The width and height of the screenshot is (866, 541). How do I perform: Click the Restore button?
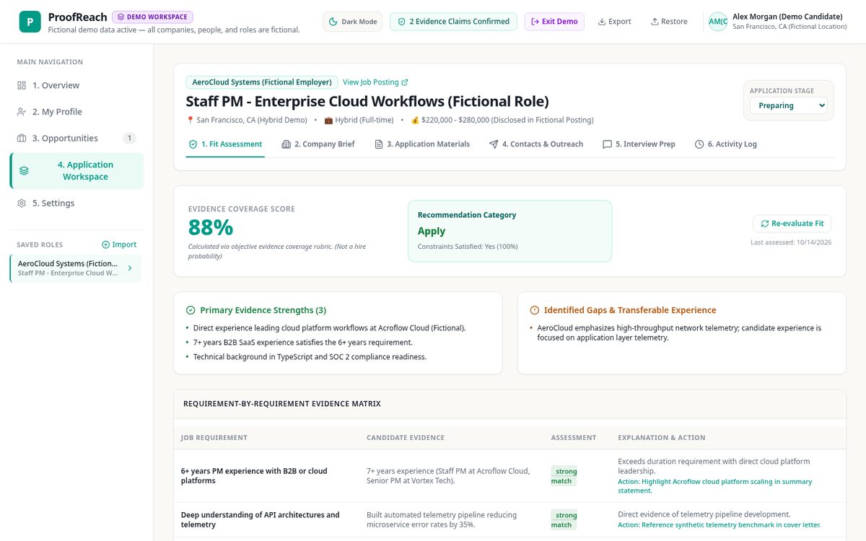(669, 22)
